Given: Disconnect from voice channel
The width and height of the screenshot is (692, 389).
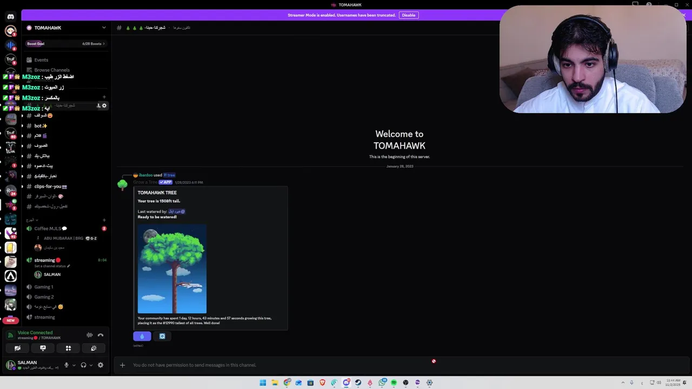Looking at the screenshot, I should click(101, 335).
